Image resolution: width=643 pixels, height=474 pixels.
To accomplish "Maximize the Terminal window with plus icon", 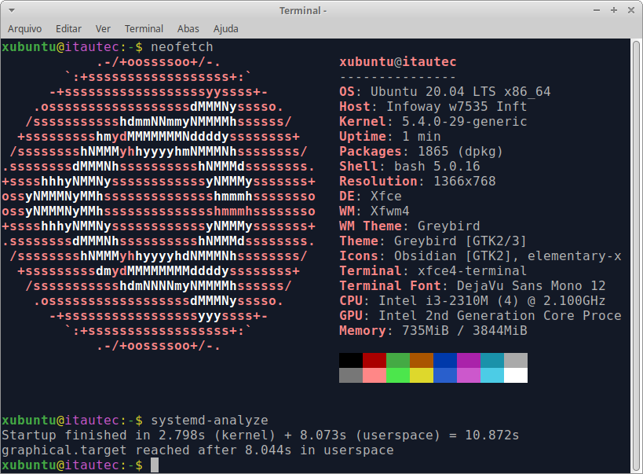I will pos(615,10).
